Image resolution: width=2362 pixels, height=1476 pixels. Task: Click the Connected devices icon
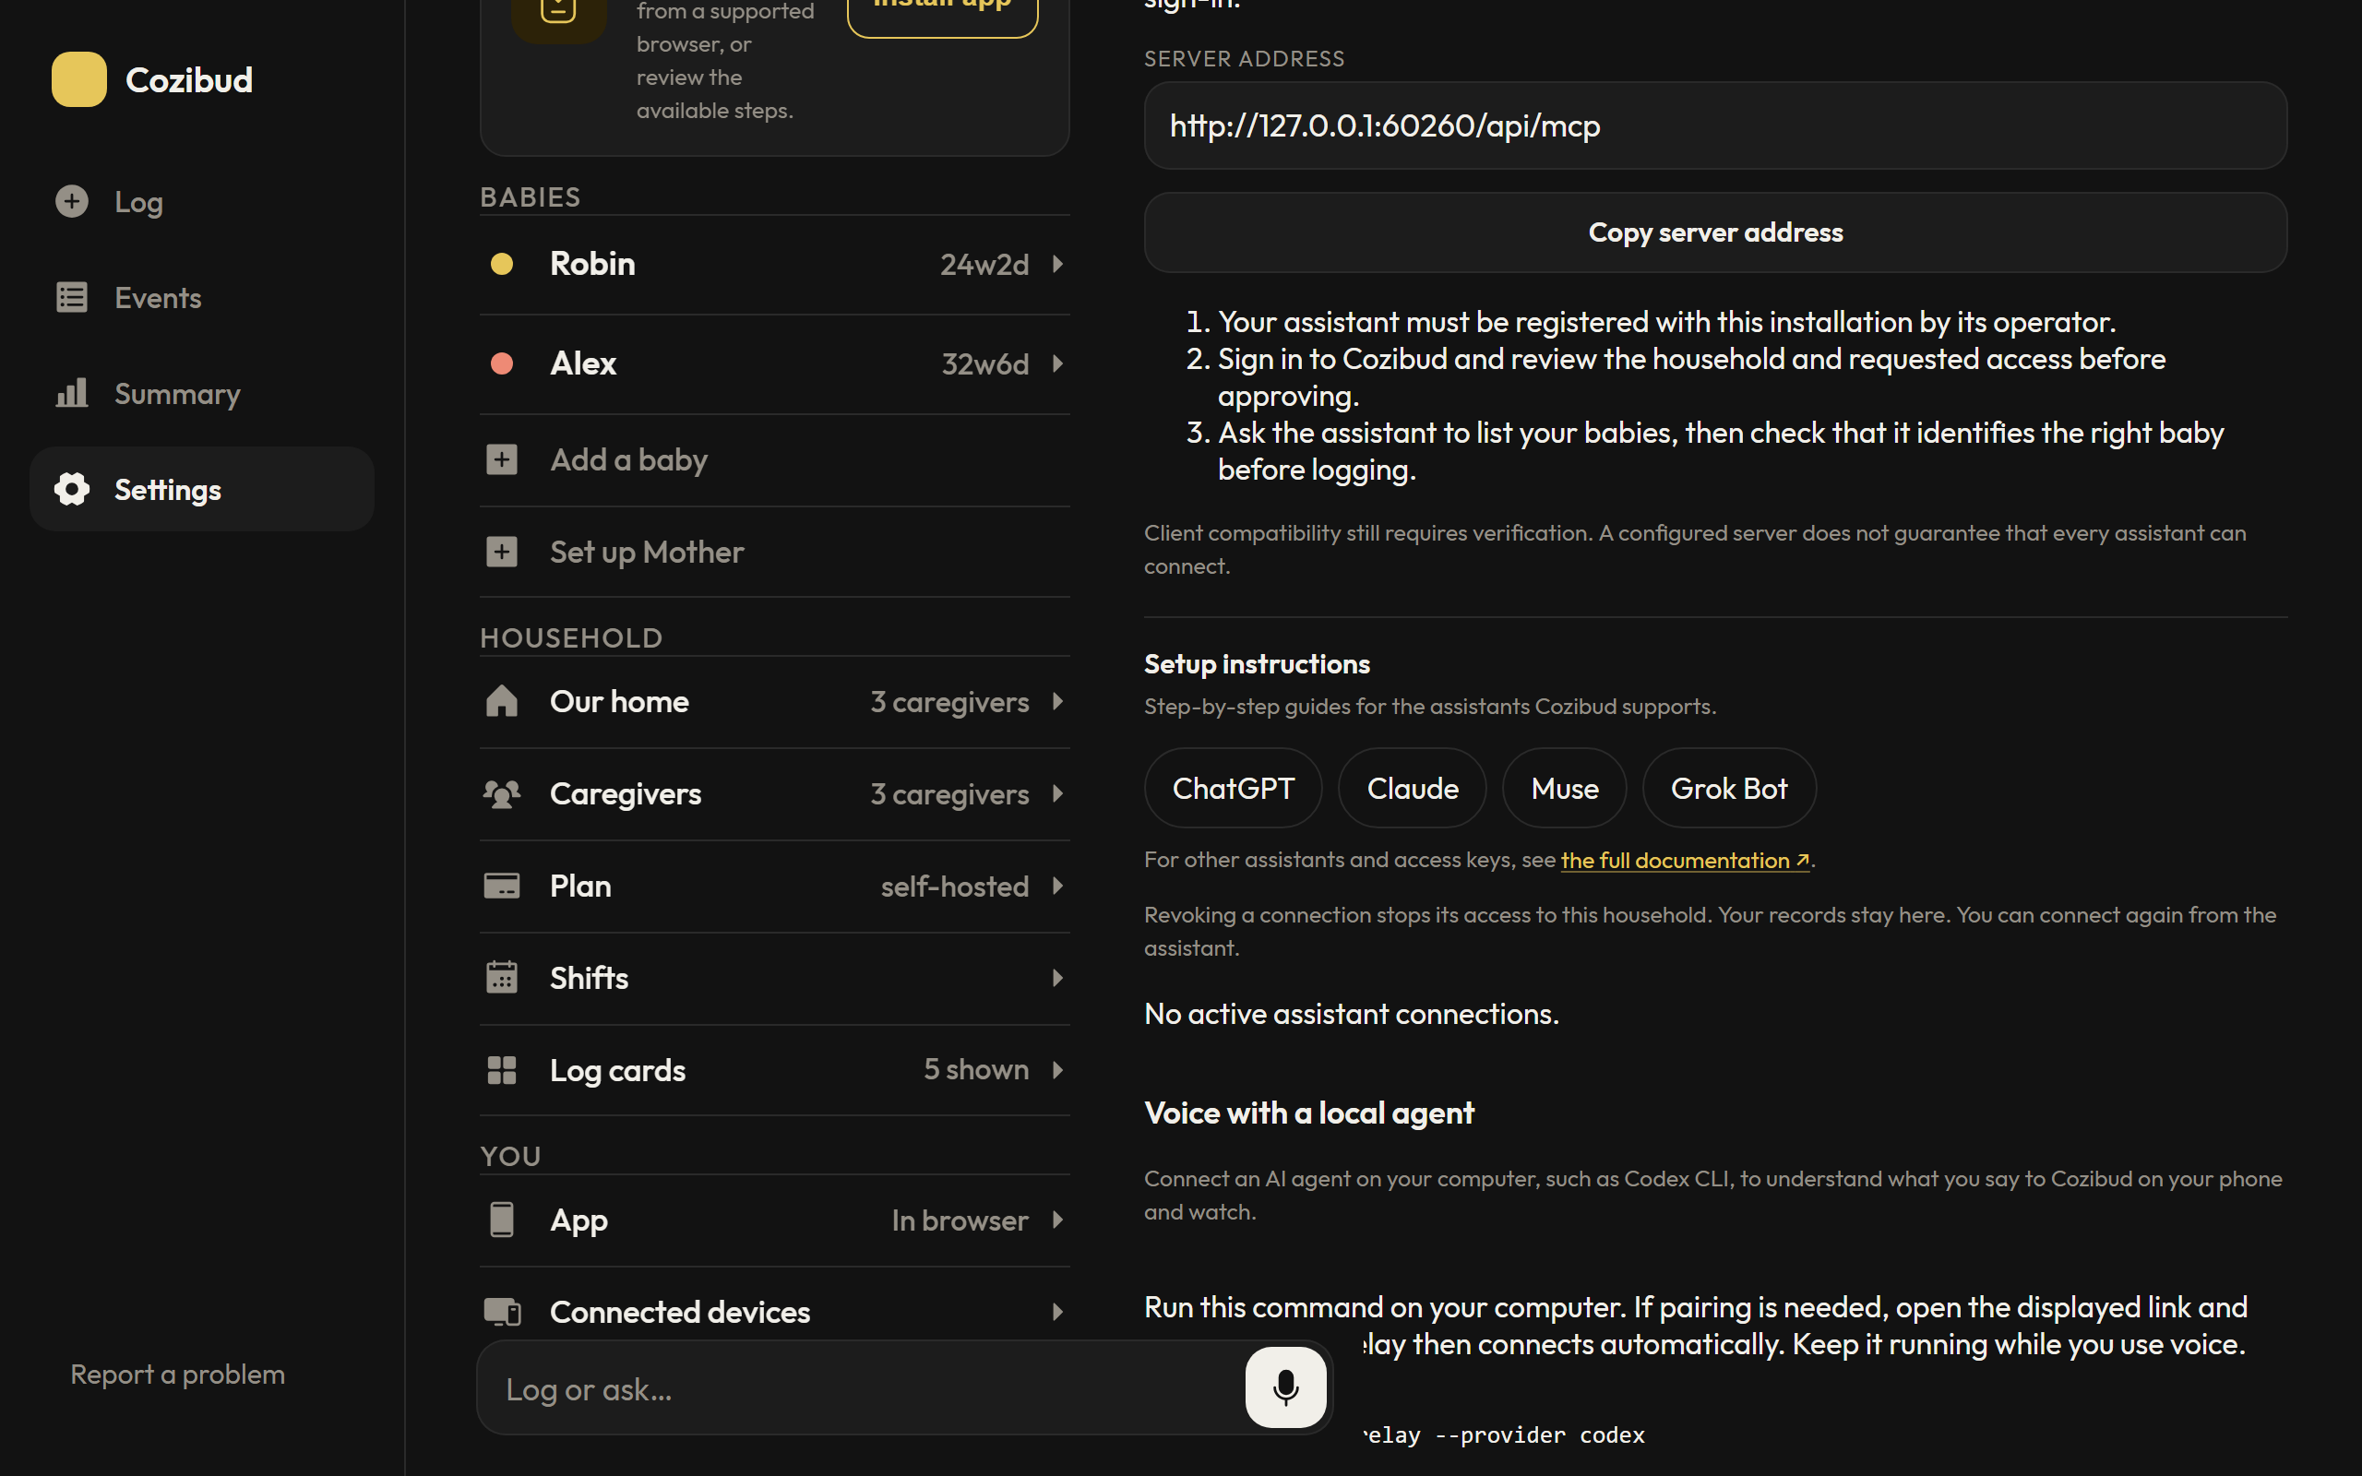502,1311
